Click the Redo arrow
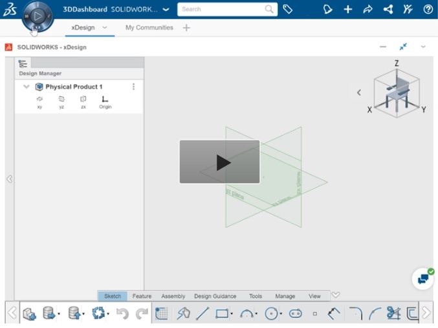Screen dimensions: 438x328 [142, 314]
